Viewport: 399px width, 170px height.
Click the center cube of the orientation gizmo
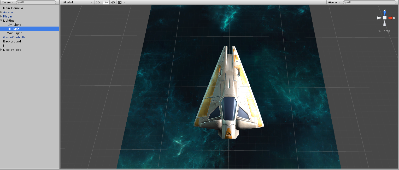[x=385, y=18]
